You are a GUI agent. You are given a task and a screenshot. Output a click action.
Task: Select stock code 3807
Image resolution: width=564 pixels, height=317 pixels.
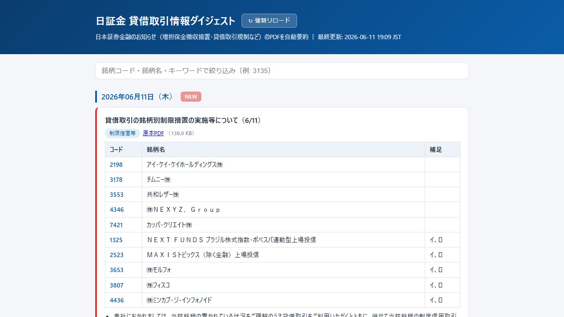(x=116, y=285)
